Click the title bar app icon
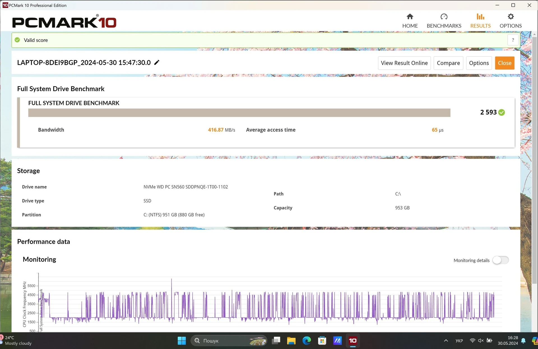This screenshot has height=349, width=538. (5, 5)
